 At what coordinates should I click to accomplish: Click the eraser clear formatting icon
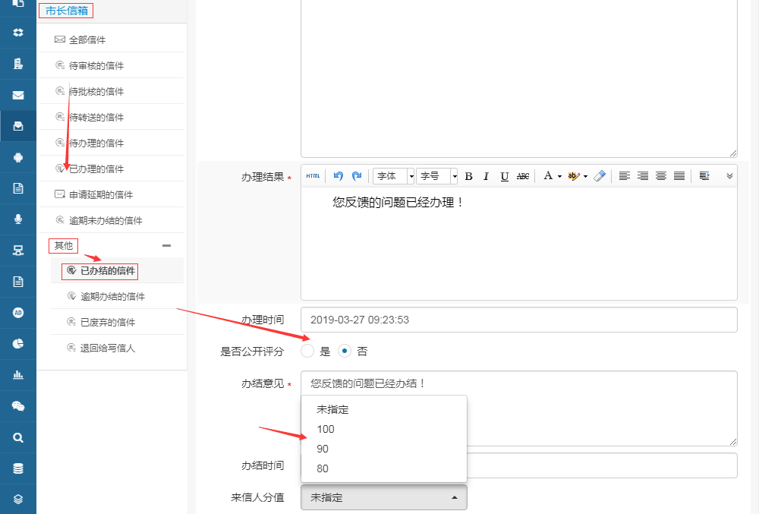[x=600, y=176]
